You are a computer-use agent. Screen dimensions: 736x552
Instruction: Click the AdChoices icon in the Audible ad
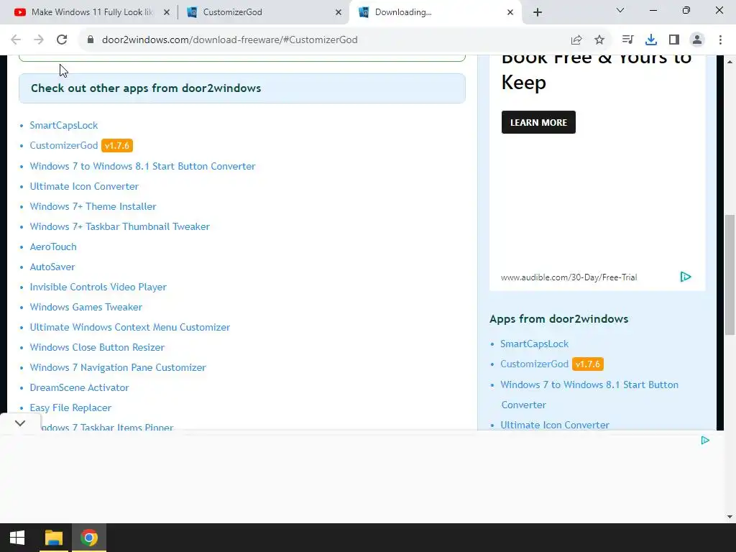click(x=686, y=277)
